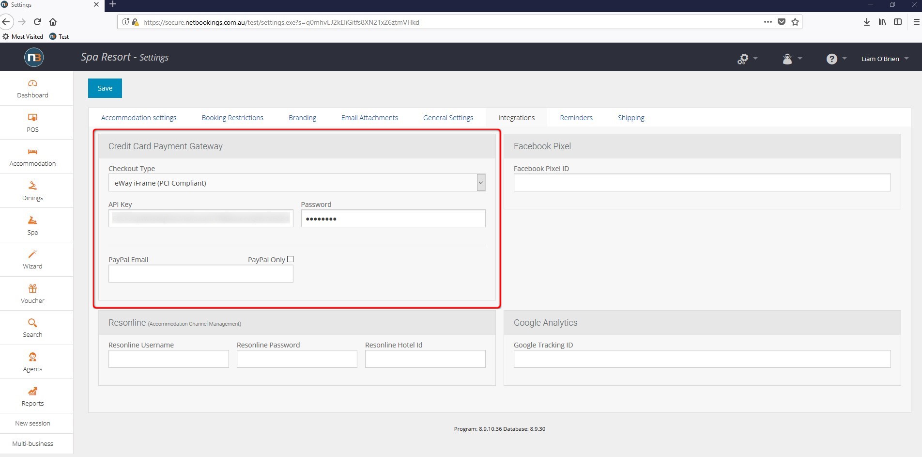Open the browser downloads arrow icon
The image size is (922, 457).
tap(867, 22)
